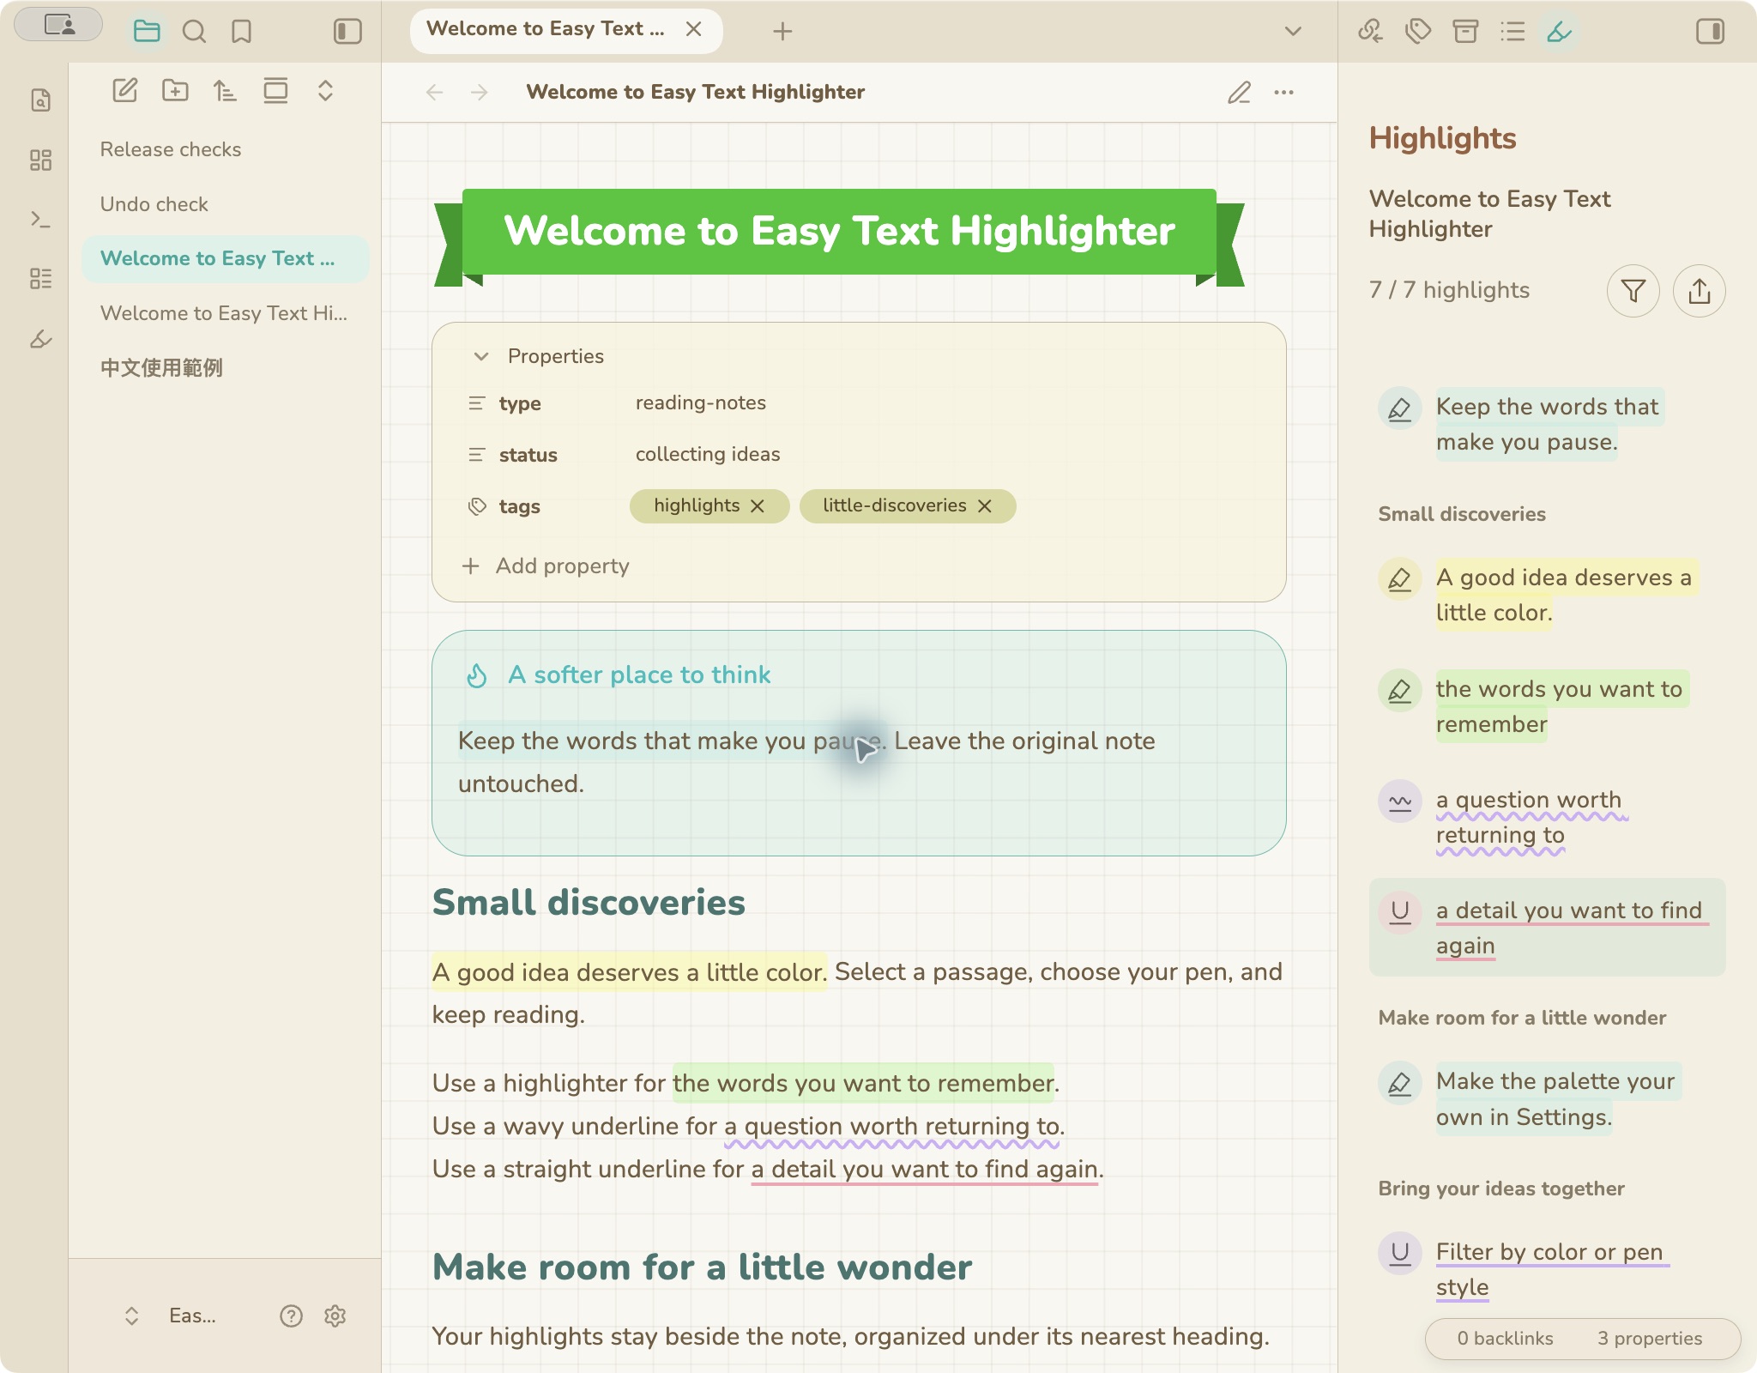Switch to editing mode with pencil icon
Screen dimensions: 1757x1373
pos(1239,92)
